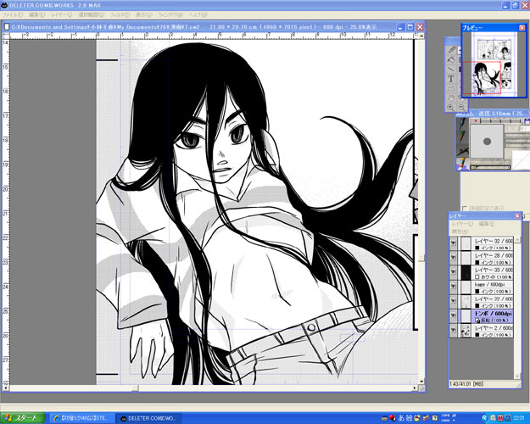
Task: Select the Hand pan tool
Action: click(x=451, y=98)
